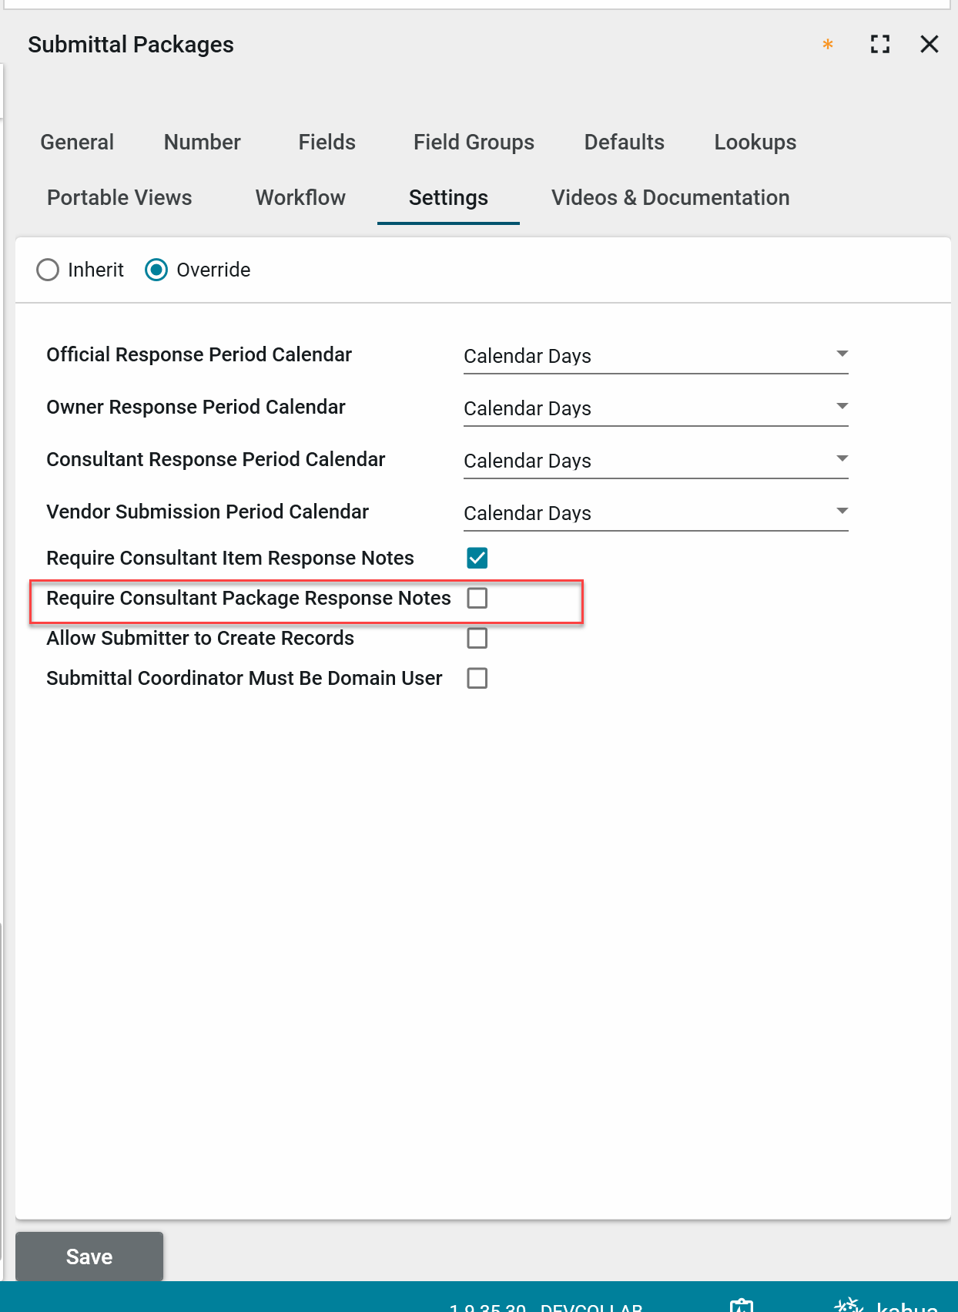Select the Inherit radio option
This screenshot has height=1312, width=958.
(x=48, y=270)
